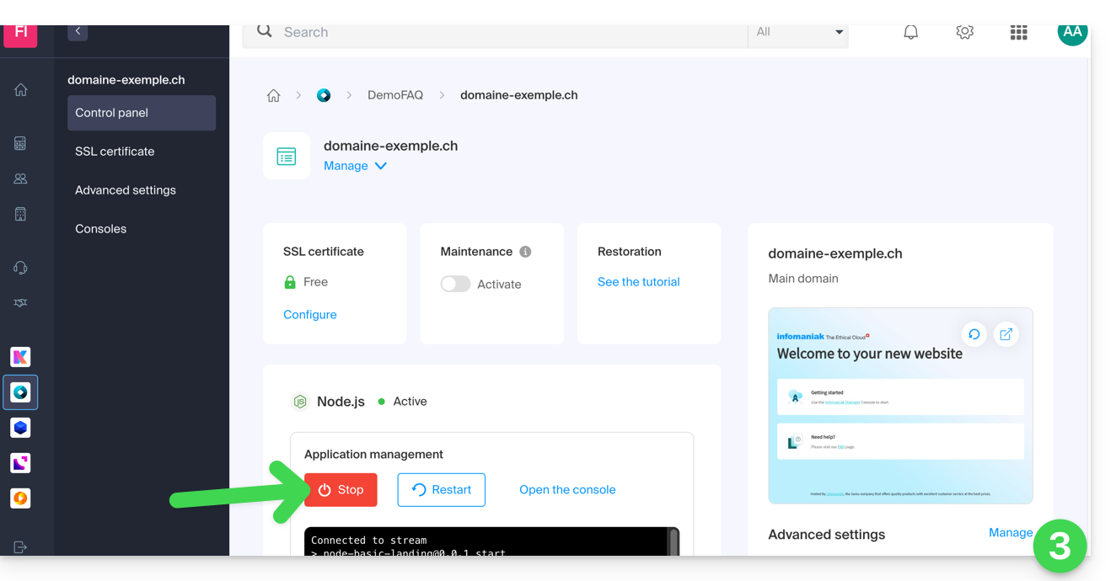This screenshot has height=581, width=1116.
Task: Toggle the Maintenance Activate switch
Action: (455, 285)
